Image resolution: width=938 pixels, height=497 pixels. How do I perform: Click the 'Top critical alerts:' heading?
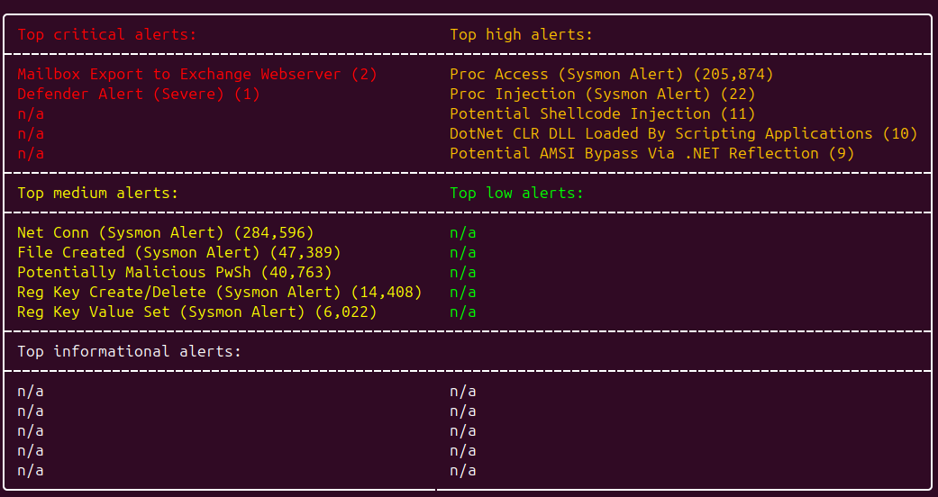107,35
